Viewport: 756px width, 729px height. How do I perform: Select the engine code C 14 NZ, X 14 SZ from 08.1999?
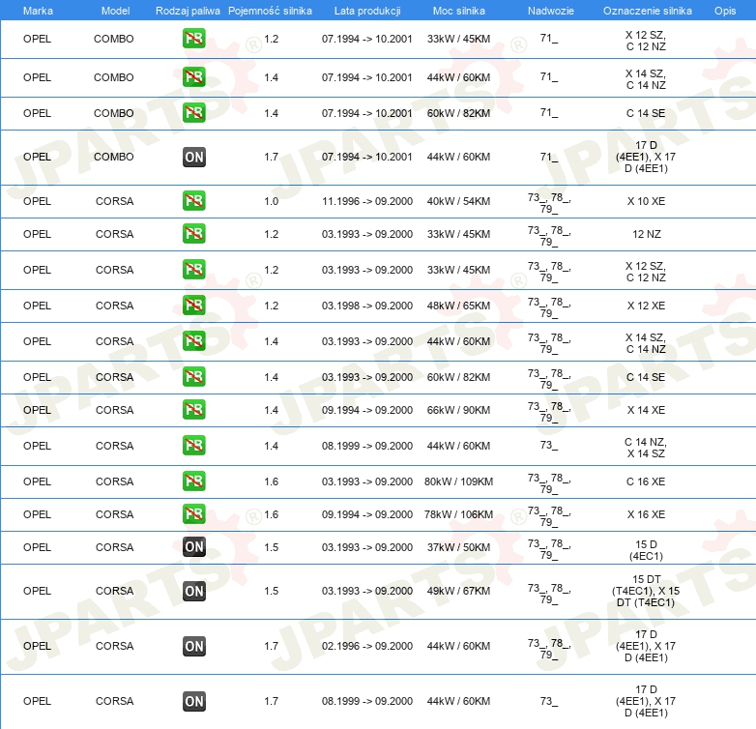[646, 448]
